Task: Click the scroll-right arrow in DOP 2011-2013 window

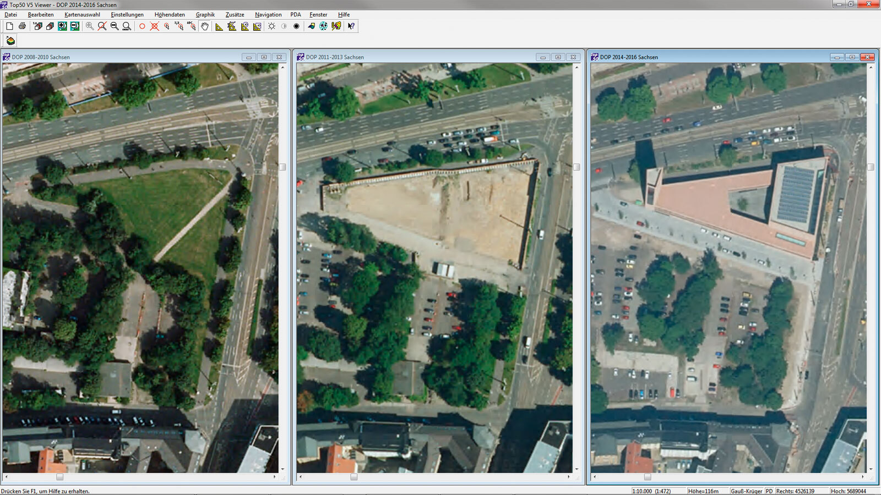Action: 569,477
